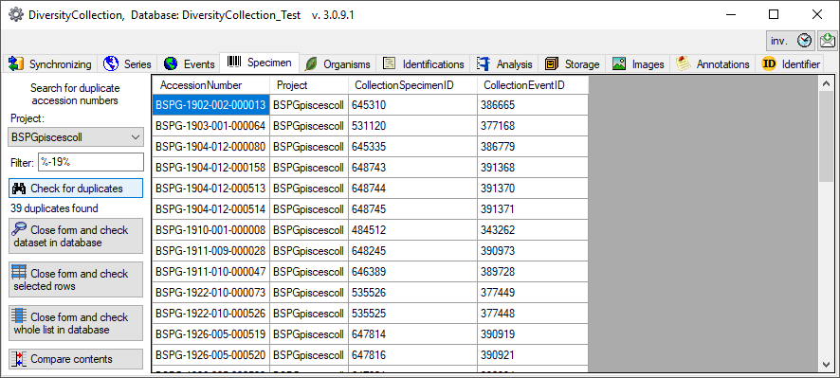Click Check for duplicates button
The image size is (840, 378).
click(x=76, y=189)
